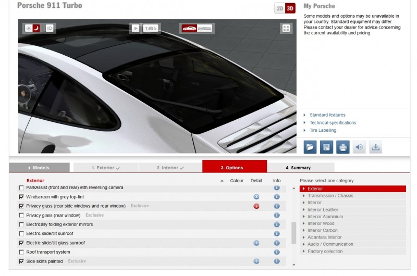Click the camera rotation icon
Screen dimensions: 417x276
151,28
